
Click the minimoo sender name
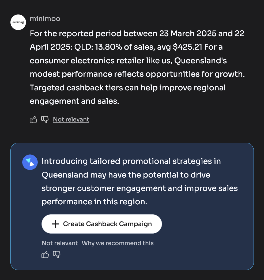point(45,19)
